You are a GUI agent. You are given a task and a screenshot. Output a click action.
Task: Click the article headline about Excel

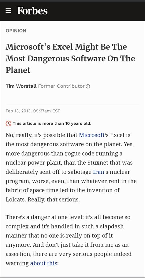coord(70,59)
